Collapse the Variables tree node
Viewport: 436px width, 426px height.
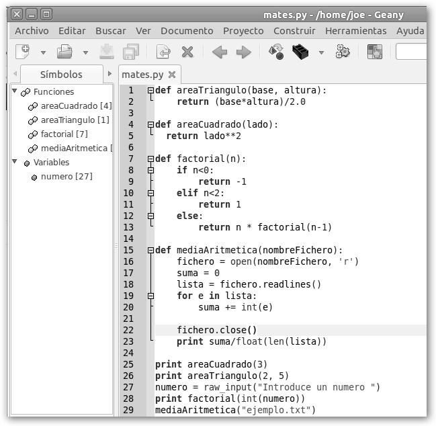[x=14, y=161]
